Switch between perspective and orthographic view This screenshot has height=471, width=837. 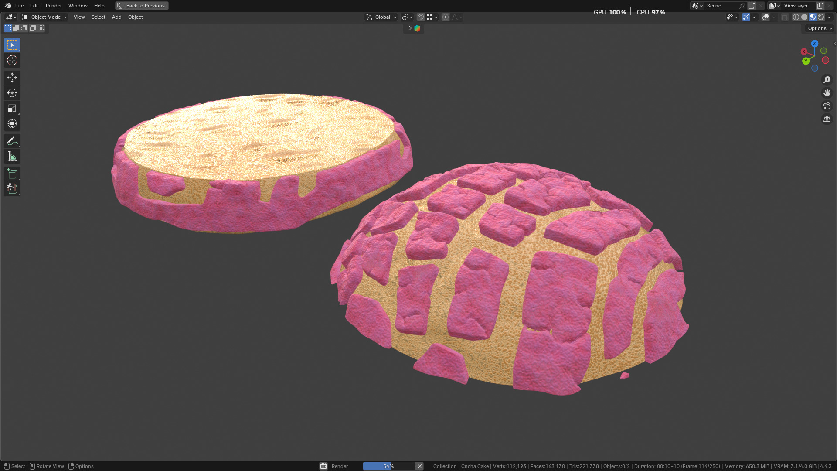(827, 119)
